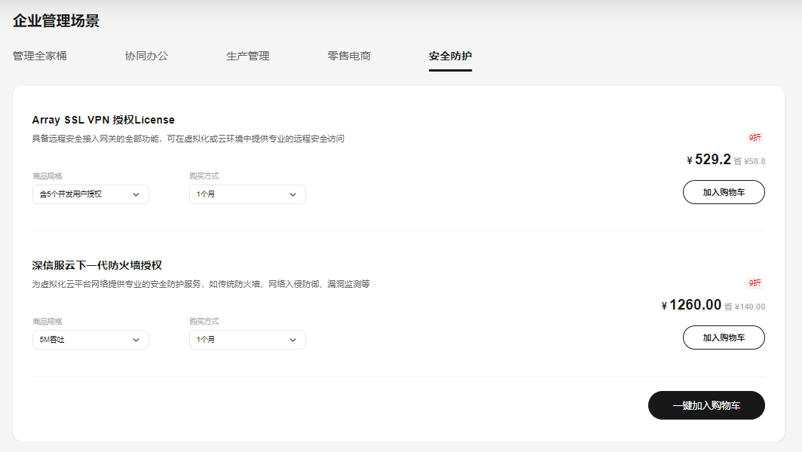The height and width of the screenshot is (452, 802).
Task: Click 加入购物车 for Array SSL VPN License
Action: pos(723,192)
